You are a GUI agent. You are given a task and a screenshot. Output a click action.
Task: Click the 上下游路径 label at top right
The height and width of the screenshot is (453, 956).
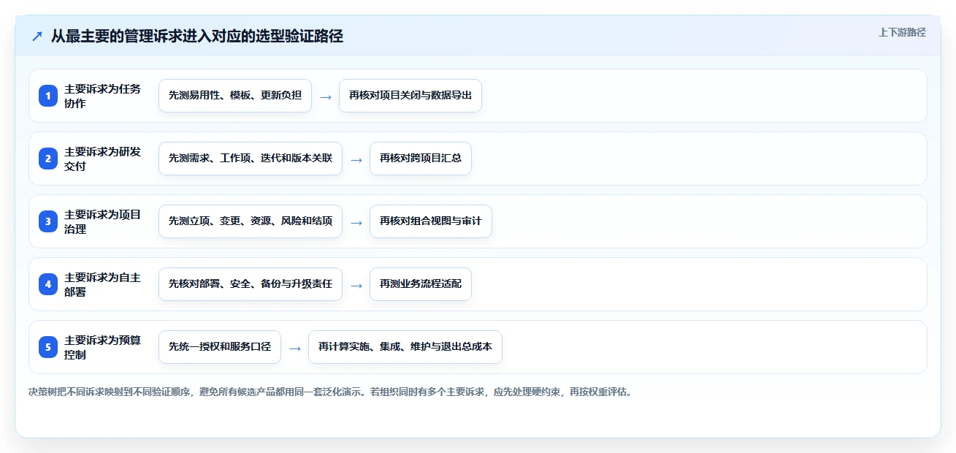[x=902, y=32]
